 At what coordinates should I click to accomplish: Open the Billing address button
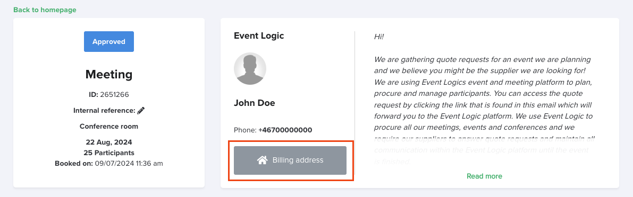tap(290, 160)
